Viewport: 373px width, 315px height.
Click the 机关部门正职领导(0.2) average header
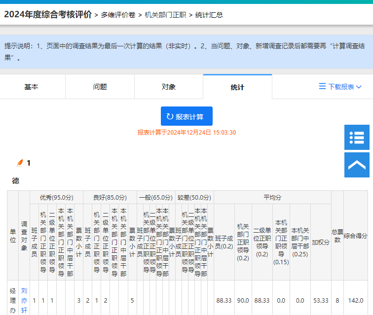[243, 242]
